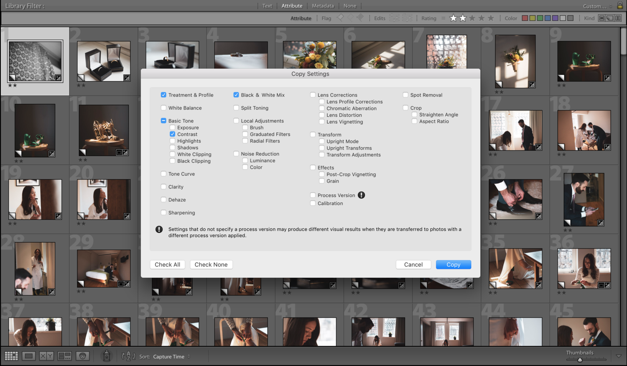Enable White Balance checkbox

tap(163, 107)
